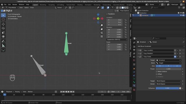Select the Annotate tool
Screen dimensions: 186x104
[x=3, y=41]
